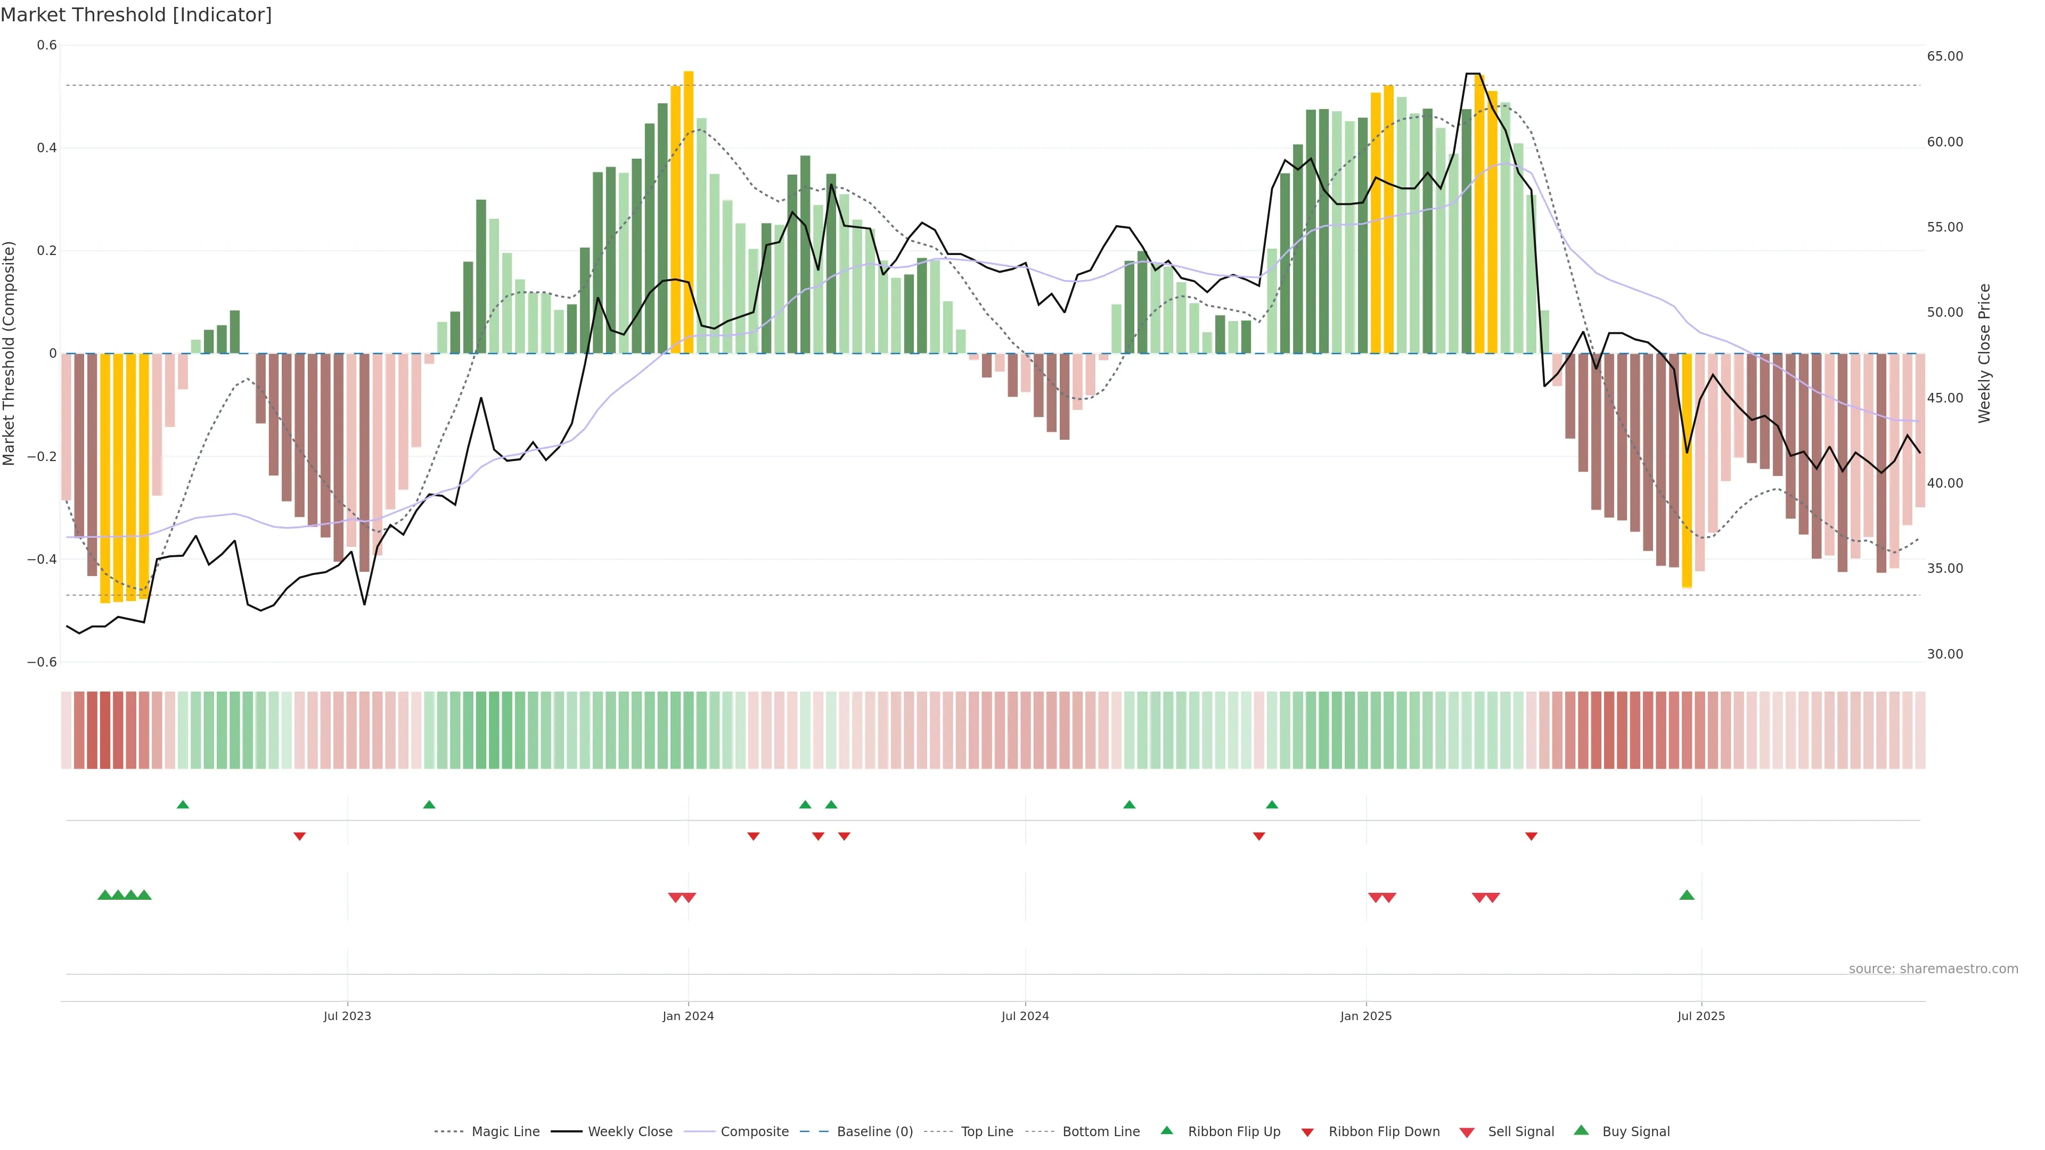This screenshot has height=1150, width=2045.
Task: Click the first ribbon flip up marker on the left
Action: pos(183,805)
